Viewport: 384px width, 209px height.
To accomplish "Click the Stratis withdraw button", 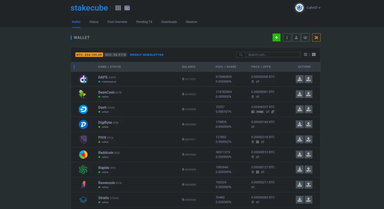I will (308, 199).
